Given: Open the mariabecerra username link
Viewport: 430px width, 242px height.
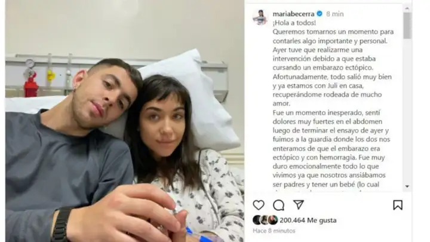Looking at the screenshot, I should point(293,14).
